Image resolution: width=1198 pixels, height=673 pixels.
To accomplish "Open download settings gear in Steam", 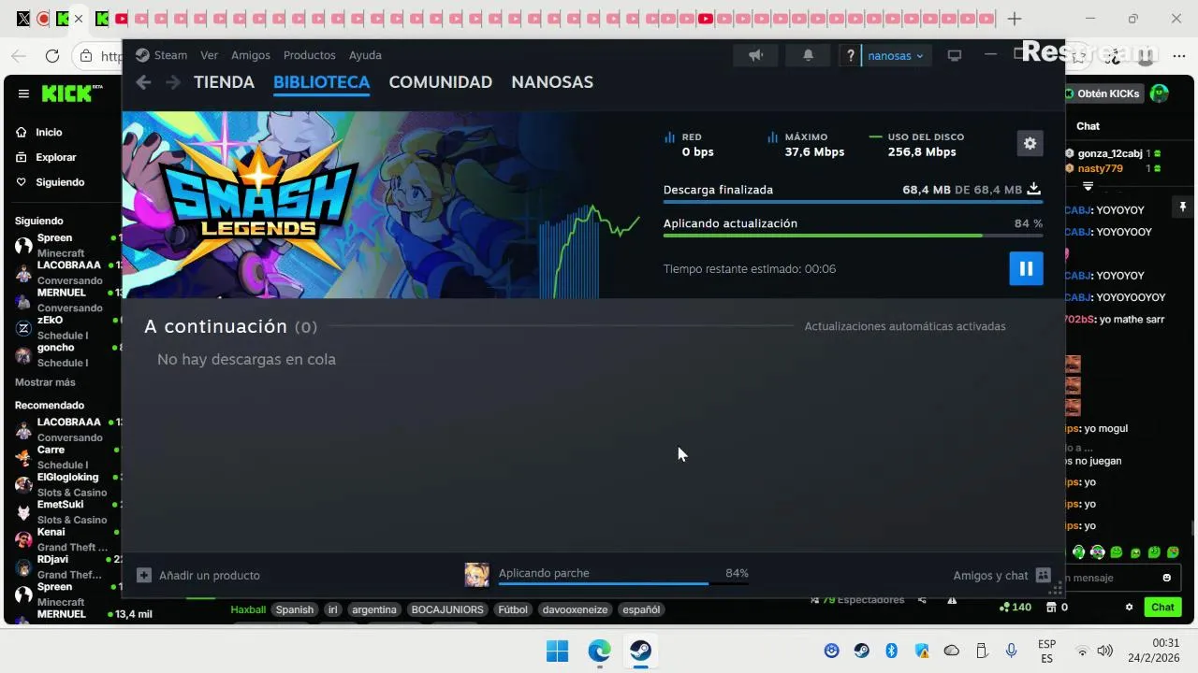I will click(x=1030, y=143).
